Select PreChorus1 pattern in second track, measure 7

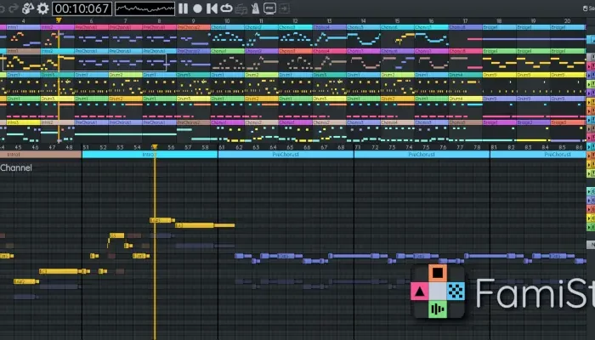point(126,51)
